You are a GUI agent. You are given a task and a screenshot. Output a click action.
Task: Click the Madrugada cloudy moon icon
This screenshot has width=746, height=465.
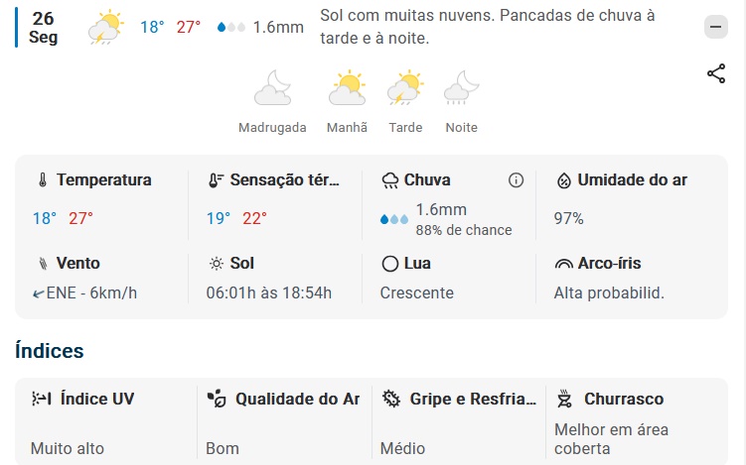pyautogui.click(x=272, y=89)
